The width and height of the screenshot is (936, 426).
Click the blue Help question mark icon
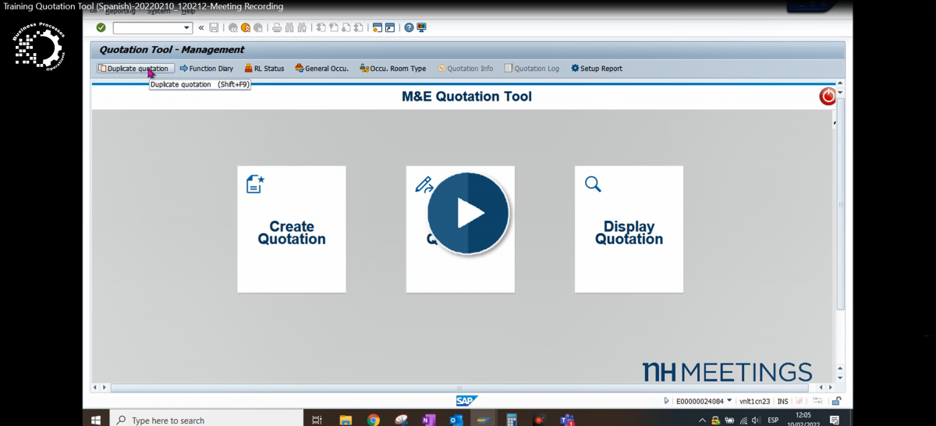pyautogui.click(x=409, y=28)
